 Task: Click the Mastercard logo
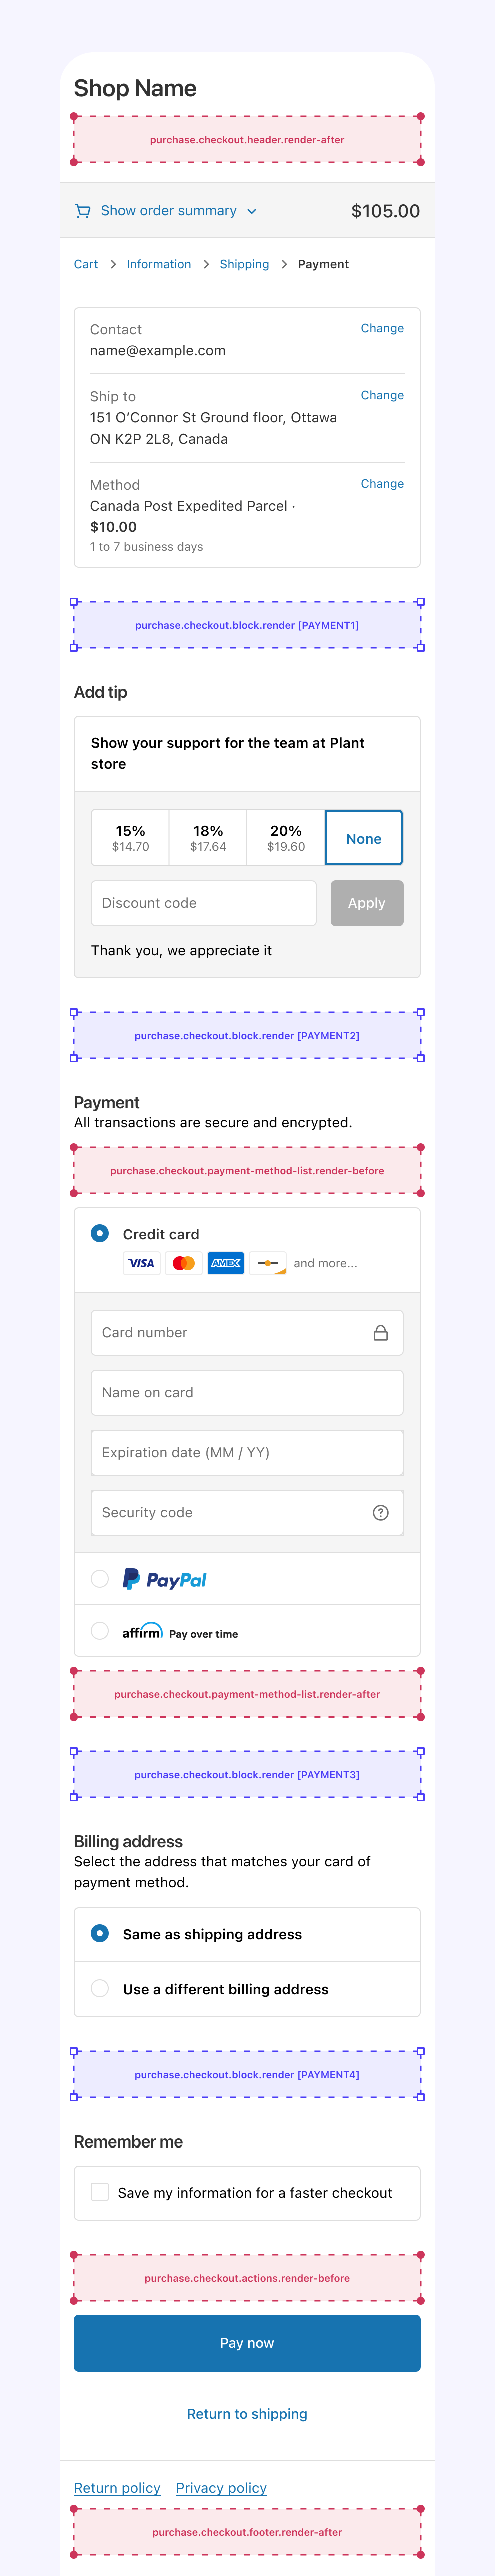point(183,1263)
